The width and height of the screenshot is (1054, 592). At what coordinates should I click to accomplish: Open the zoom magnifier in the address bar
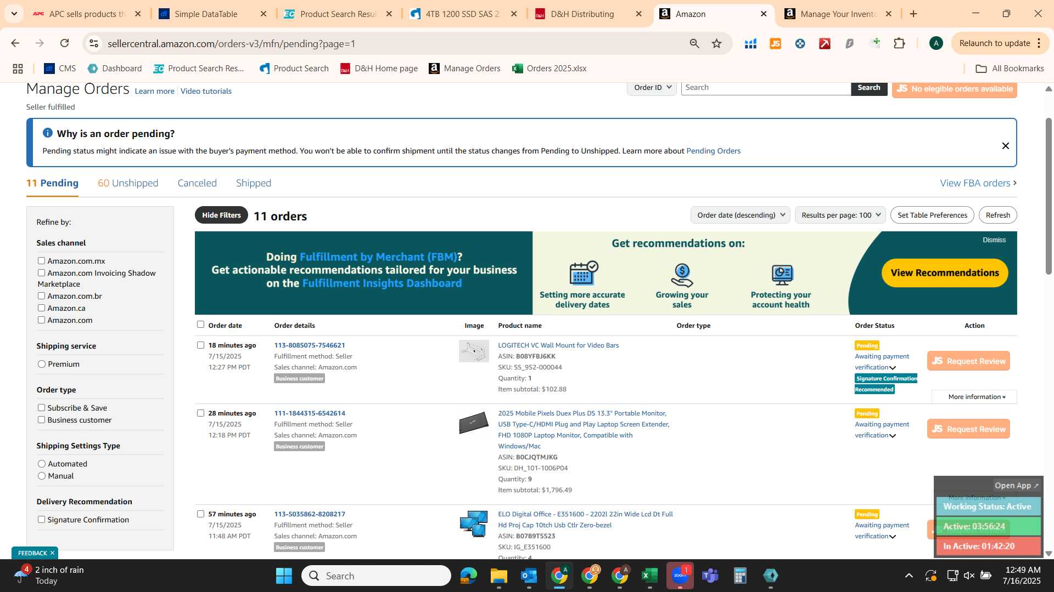click(x=694, y=43)
